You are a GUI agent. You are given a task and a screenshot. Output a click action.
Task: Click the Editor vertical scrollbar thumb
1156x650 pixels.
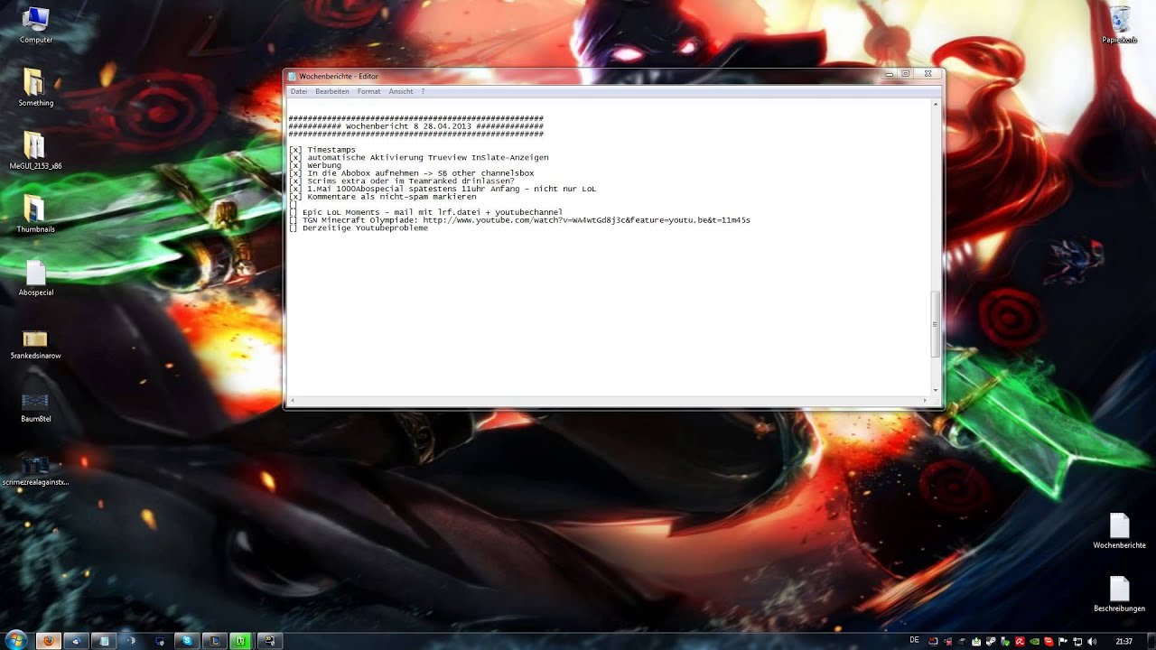click(936, 324)
